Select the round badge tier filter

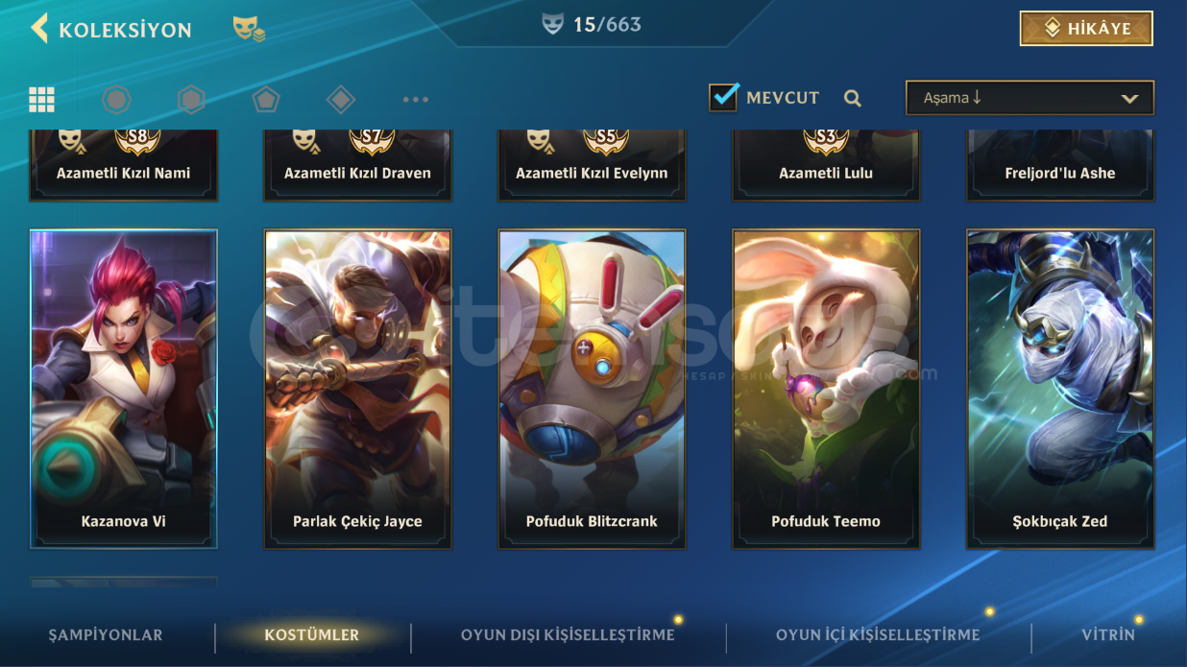pos(116,99)
